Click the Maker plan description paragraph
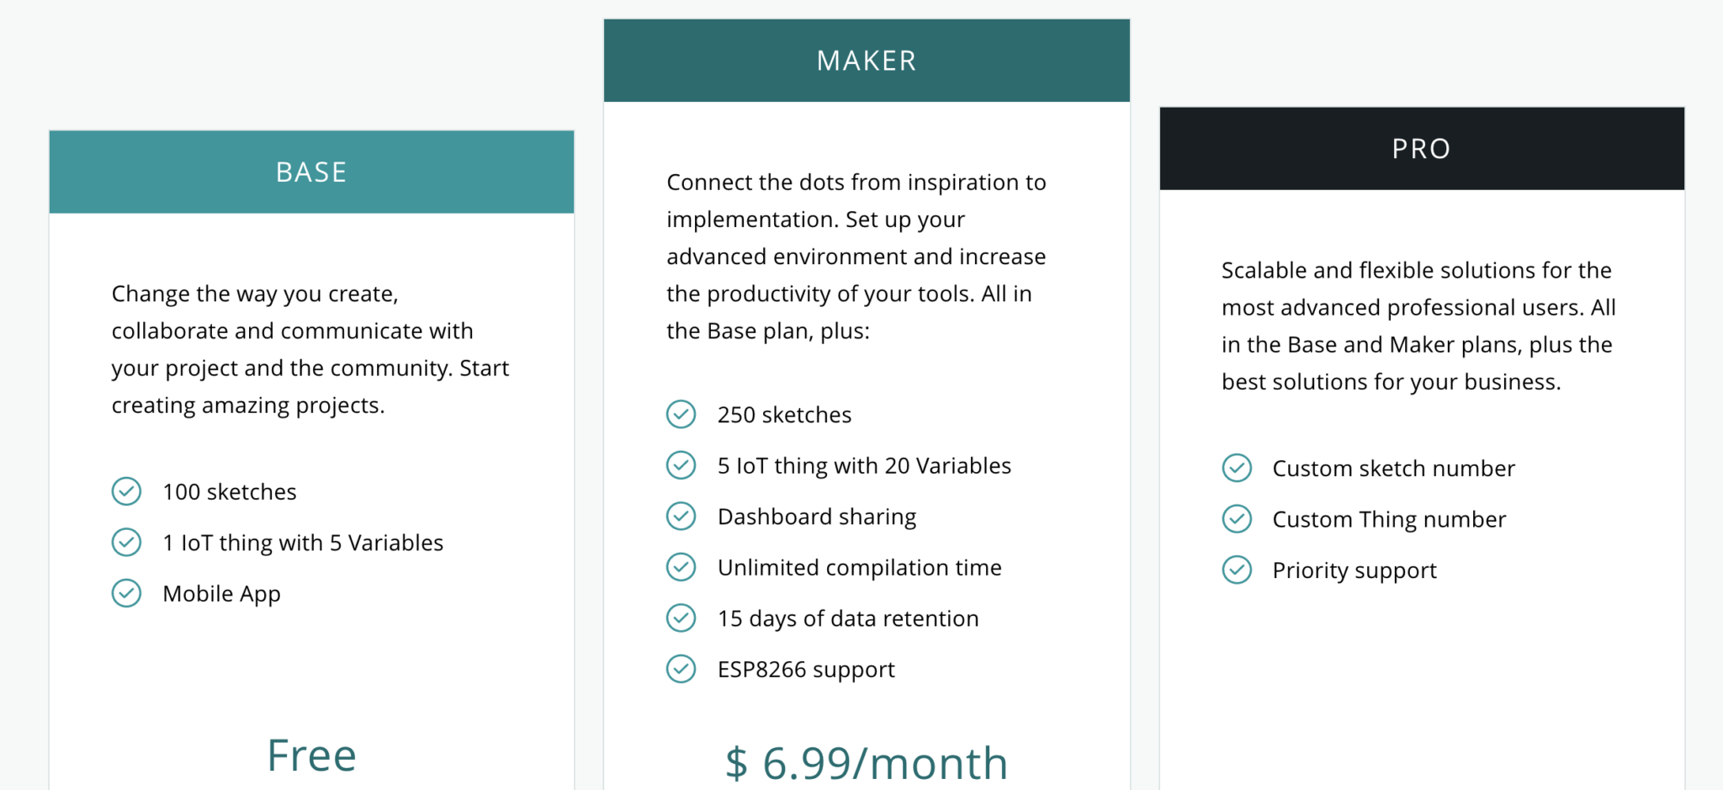Viewport: 1723px width, 790px height. tap(856, 257)
